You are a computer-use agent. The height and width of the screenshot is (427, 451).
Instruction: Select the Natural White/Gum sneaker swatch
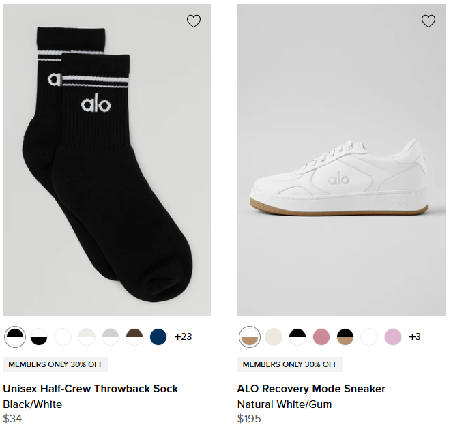click(250, 336)
